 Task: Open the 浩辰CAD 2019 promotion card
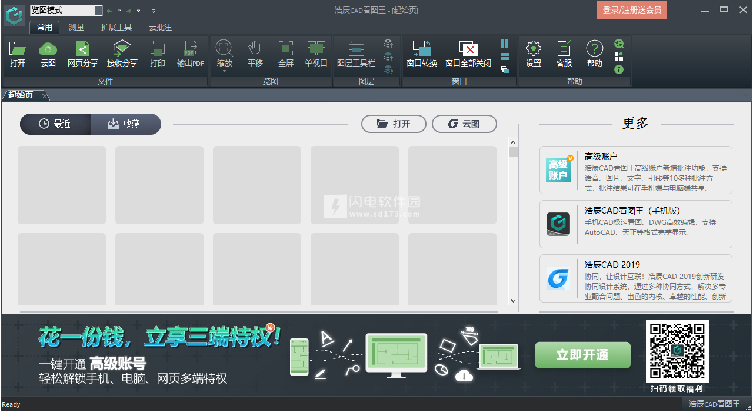636,278
